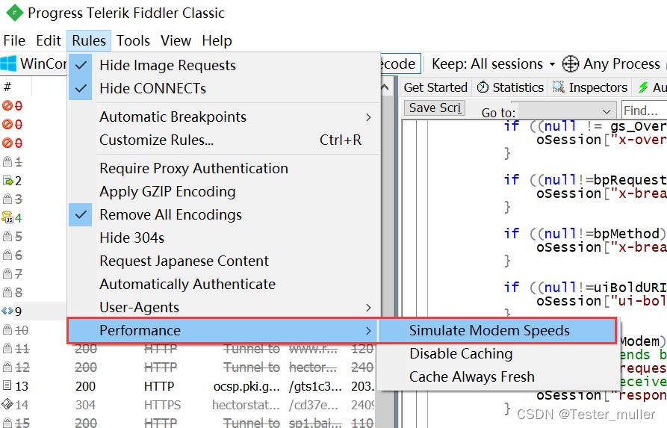Click the WinConfig toolbar button
The image size is (667, 428).
tap(34, 63)
